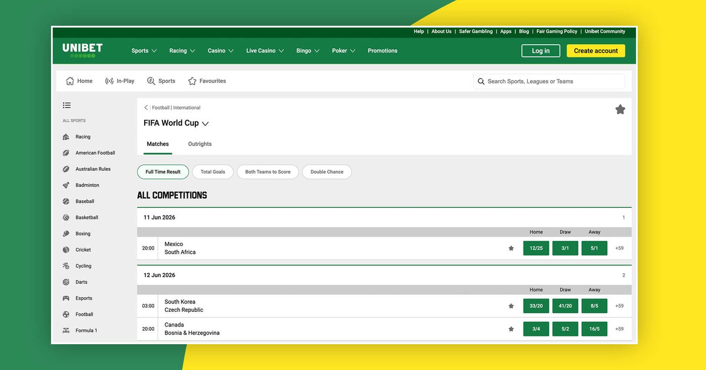The image size is (706, 370).
Task: Click the Log in button
Action: [541, 51]
